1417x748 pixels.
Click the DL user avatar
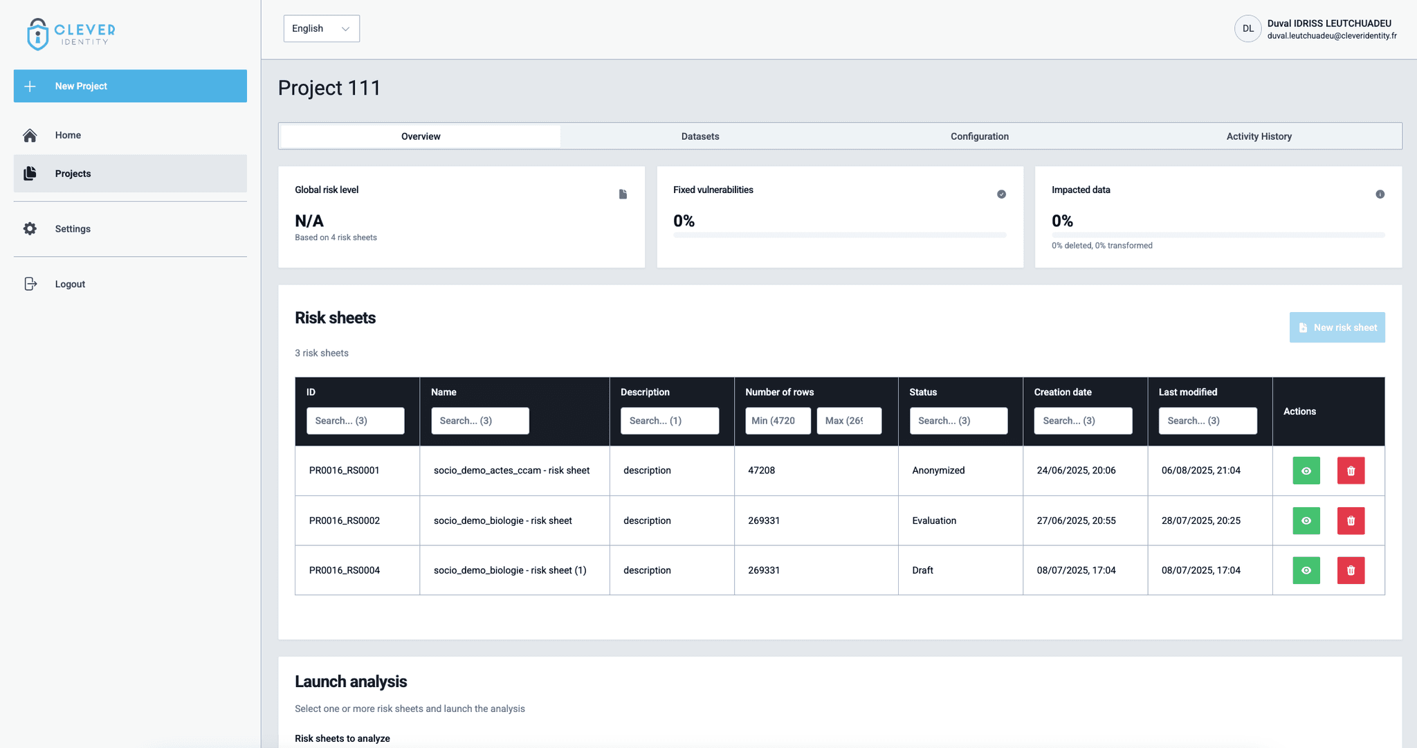1247,29
